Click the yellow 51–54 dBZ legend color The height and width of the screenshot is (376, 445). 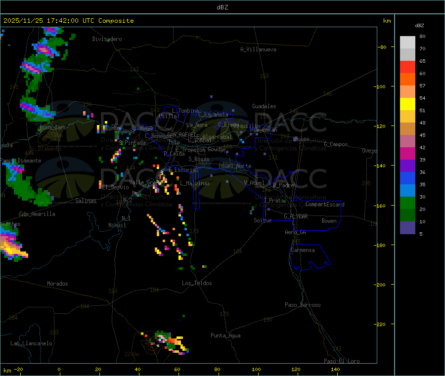pos(407,104)
